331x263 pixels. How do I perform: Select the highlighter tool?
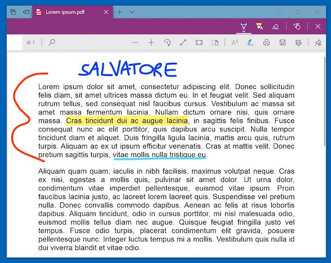(259, 27)
